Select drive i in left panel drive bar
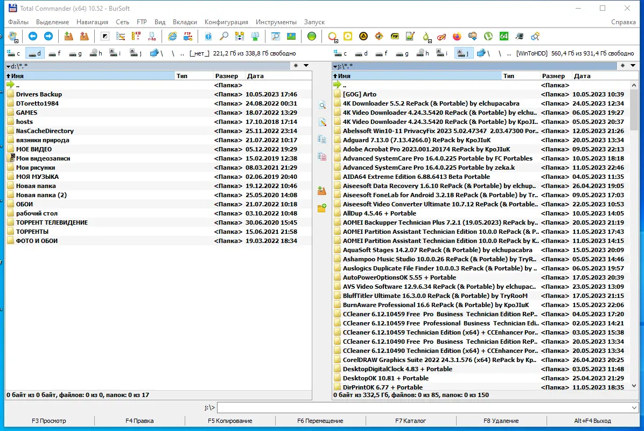Screen dimensions: 644x431 pyautogui.click(x=115, y=53)
